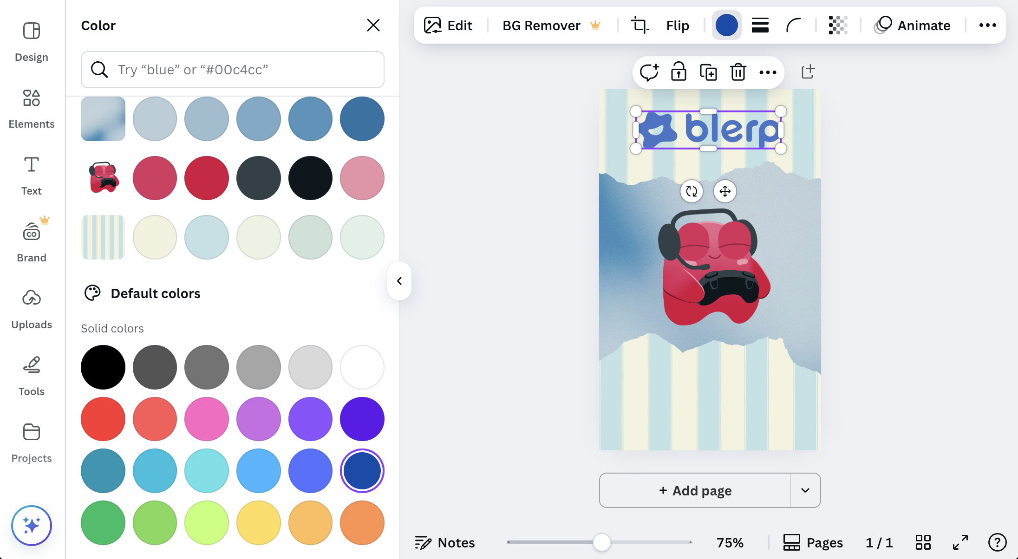The width and height of the screenshot is (1018, 559).
Task: Select the selected dark blue swatch
Action: [x=362, y=471]
